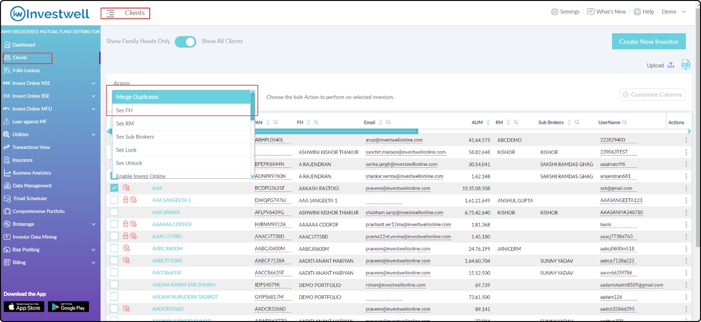Click lock icon on AAA SANGEETA 1 row
Screen dimensions: 701x322
click(x=126, y=200)
